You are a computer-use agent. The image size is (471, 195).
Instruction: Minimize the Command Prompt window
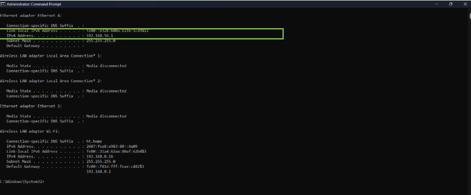click(436, 4)
